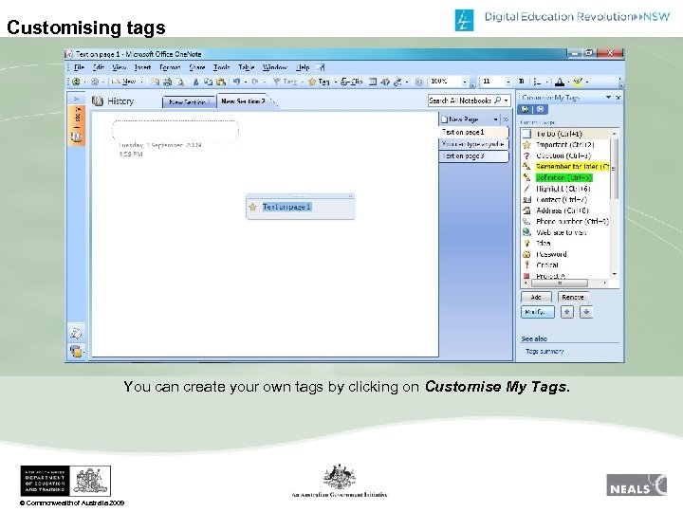Open the font size 11 dropdown
Viewport: 683px width, 512px height.
(508, 82)
